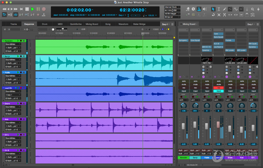263x168 pixels.
Task: Mute the Banjo channel in the mixer
Action: 195,84
